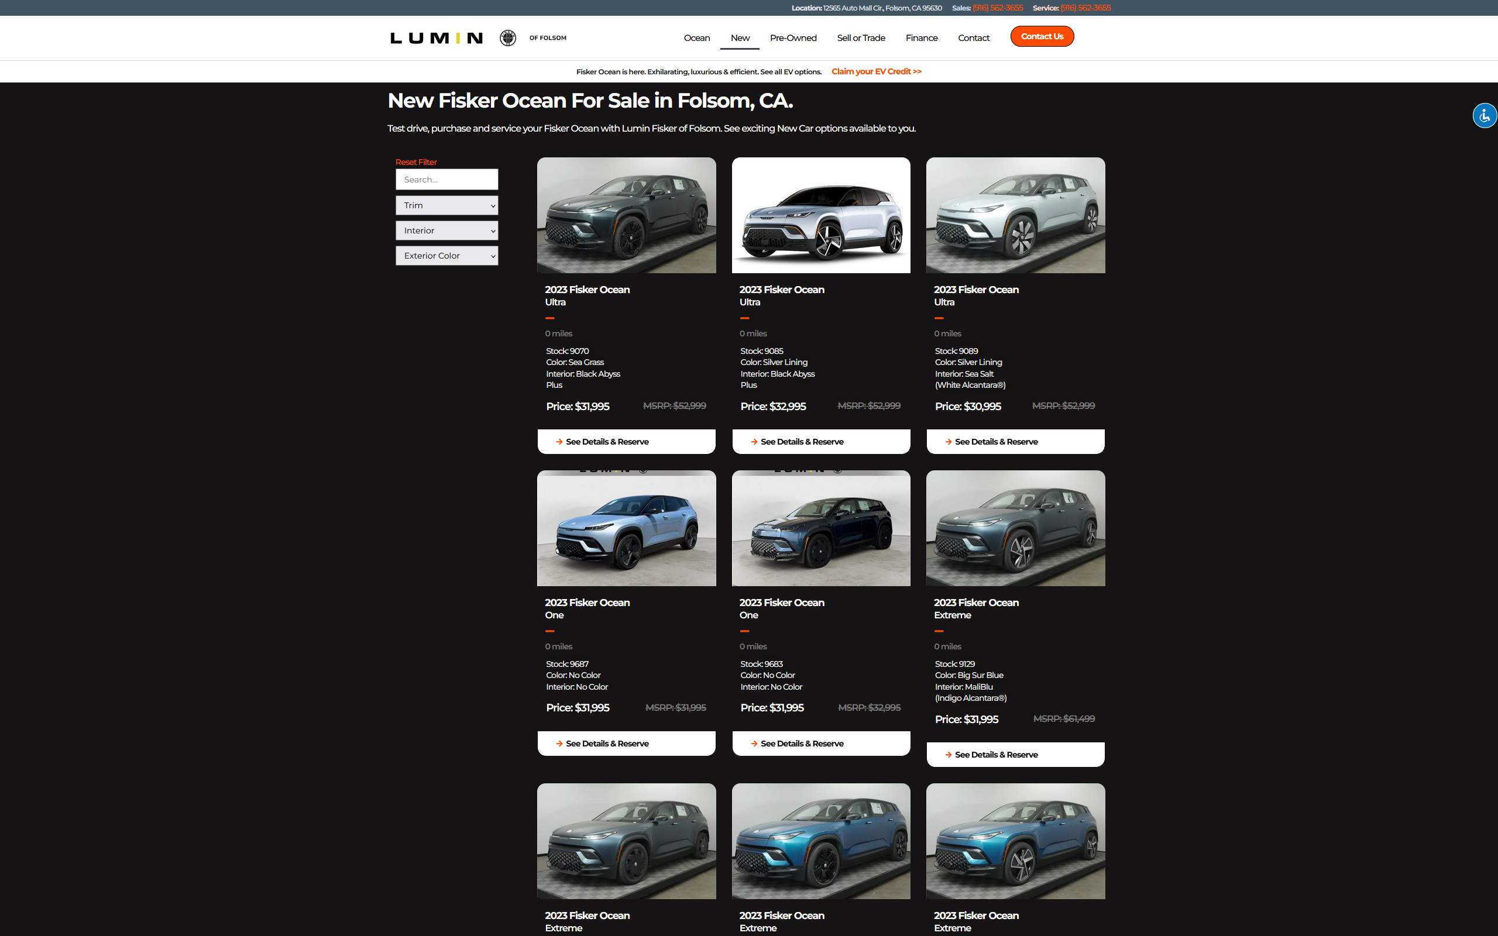Open the third-row left Ocean Extreme photo

tap(627, 841)
